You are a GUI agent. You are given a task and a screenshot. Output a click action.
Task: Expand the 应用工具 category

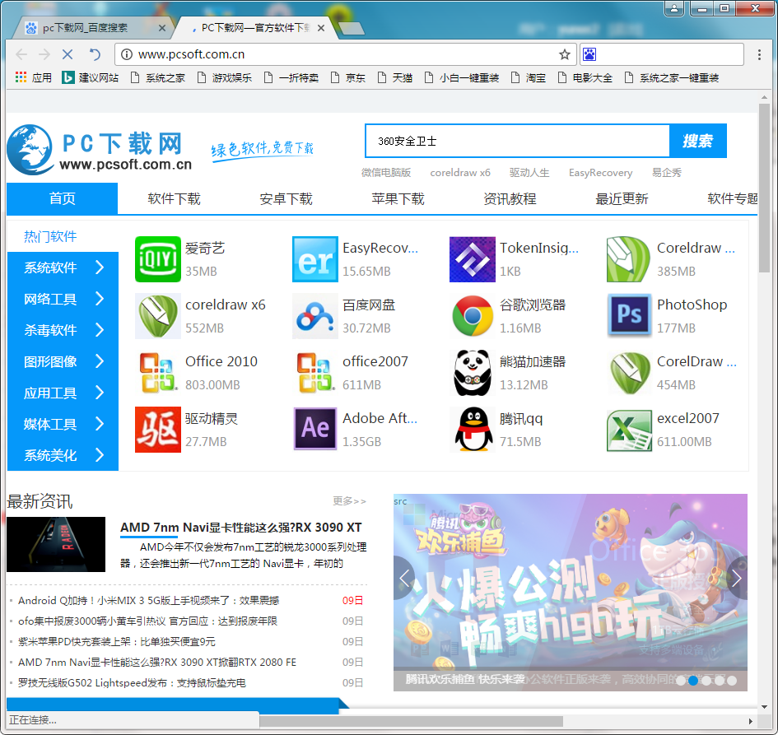(x=63, y=393)
